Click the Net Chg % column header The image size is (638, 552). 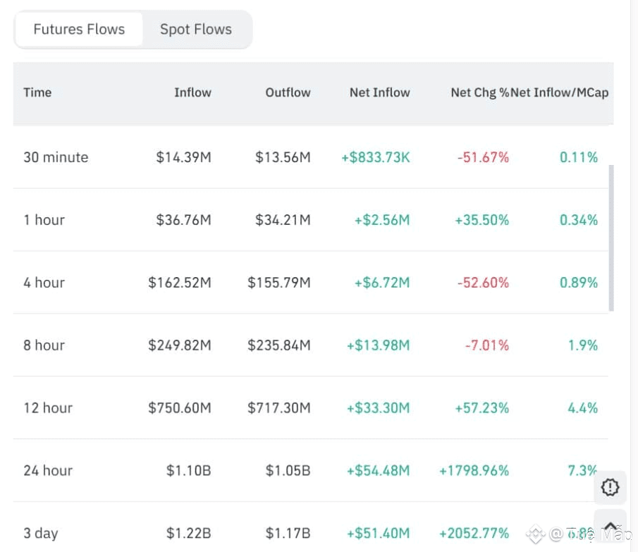coord(479,92)
